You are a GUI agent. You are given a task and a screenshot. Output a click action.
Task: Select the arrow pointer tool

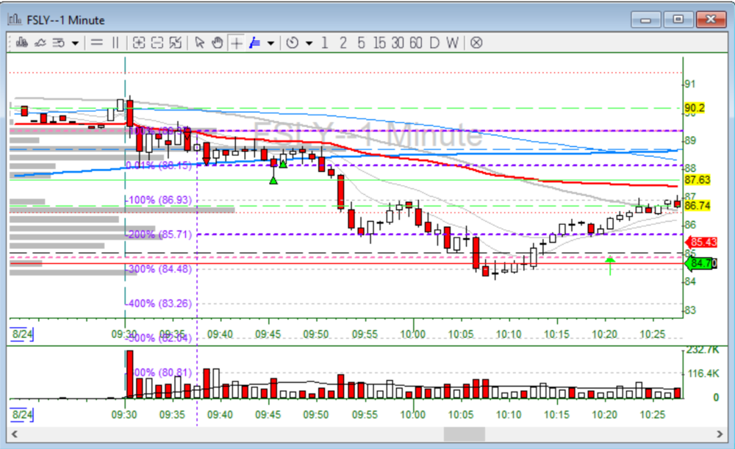click(199, 43)
